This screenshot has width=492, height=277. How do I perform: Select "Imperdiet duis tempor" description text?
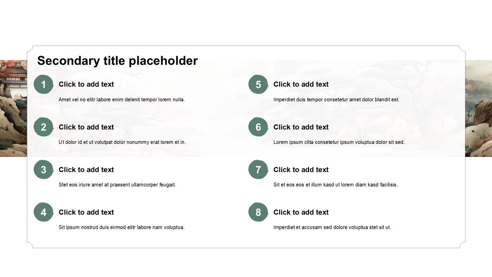coord(336,100)
